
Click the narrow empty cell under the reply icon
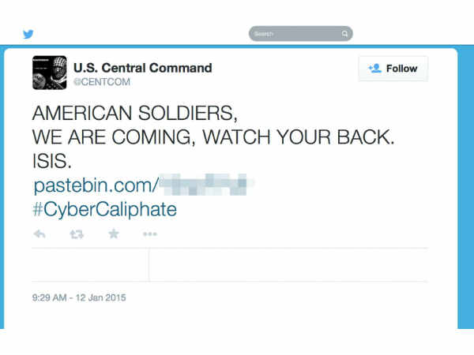pyautogui.click(x=90, y=265)
